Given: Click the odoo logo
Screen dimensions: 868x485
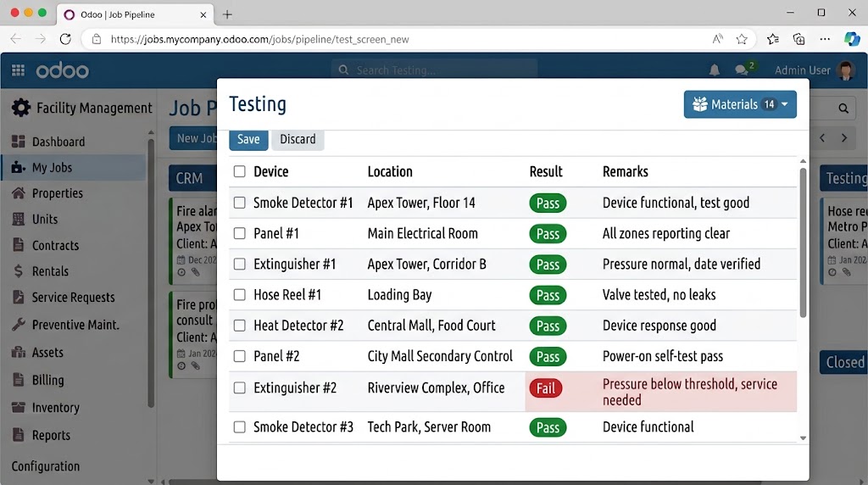Looking at the screenshot, I should coord(62,71).
